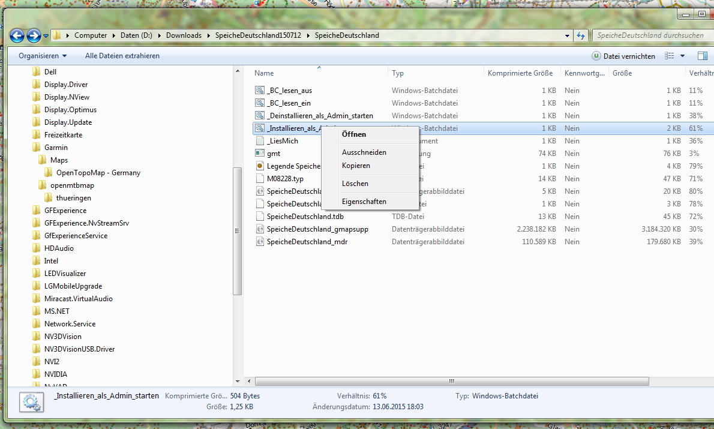Expand the address bar history dropdown
This screenshot has width=714, height=429.
[566, 35]
